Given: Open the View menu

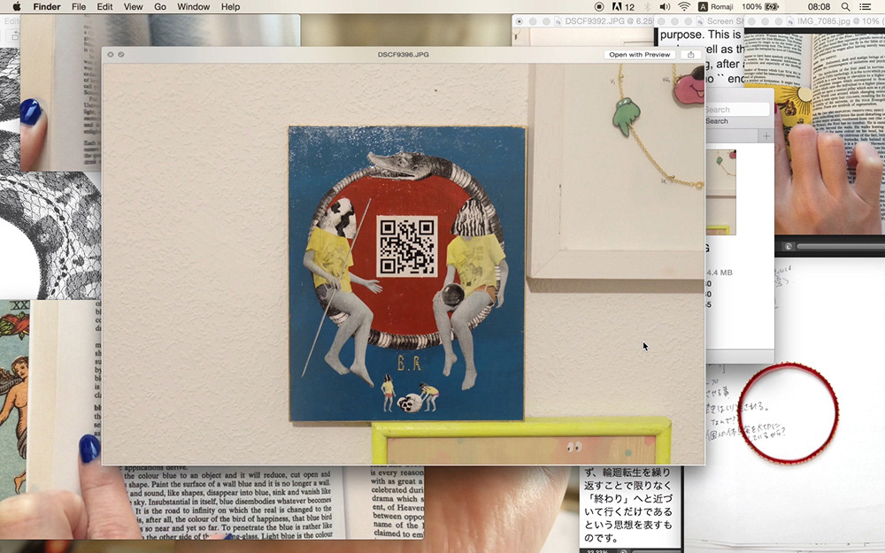Looking at the screenshot, I should pos(134,7).
